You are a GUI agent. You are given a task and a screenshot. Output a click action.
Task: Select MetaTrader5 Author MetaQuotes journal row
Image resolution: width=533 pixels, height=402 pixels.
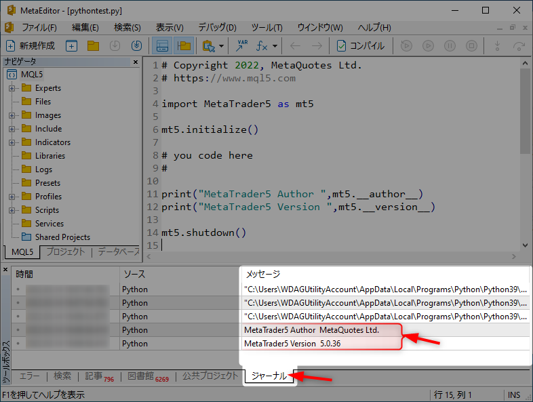click(x=271, y=330)
